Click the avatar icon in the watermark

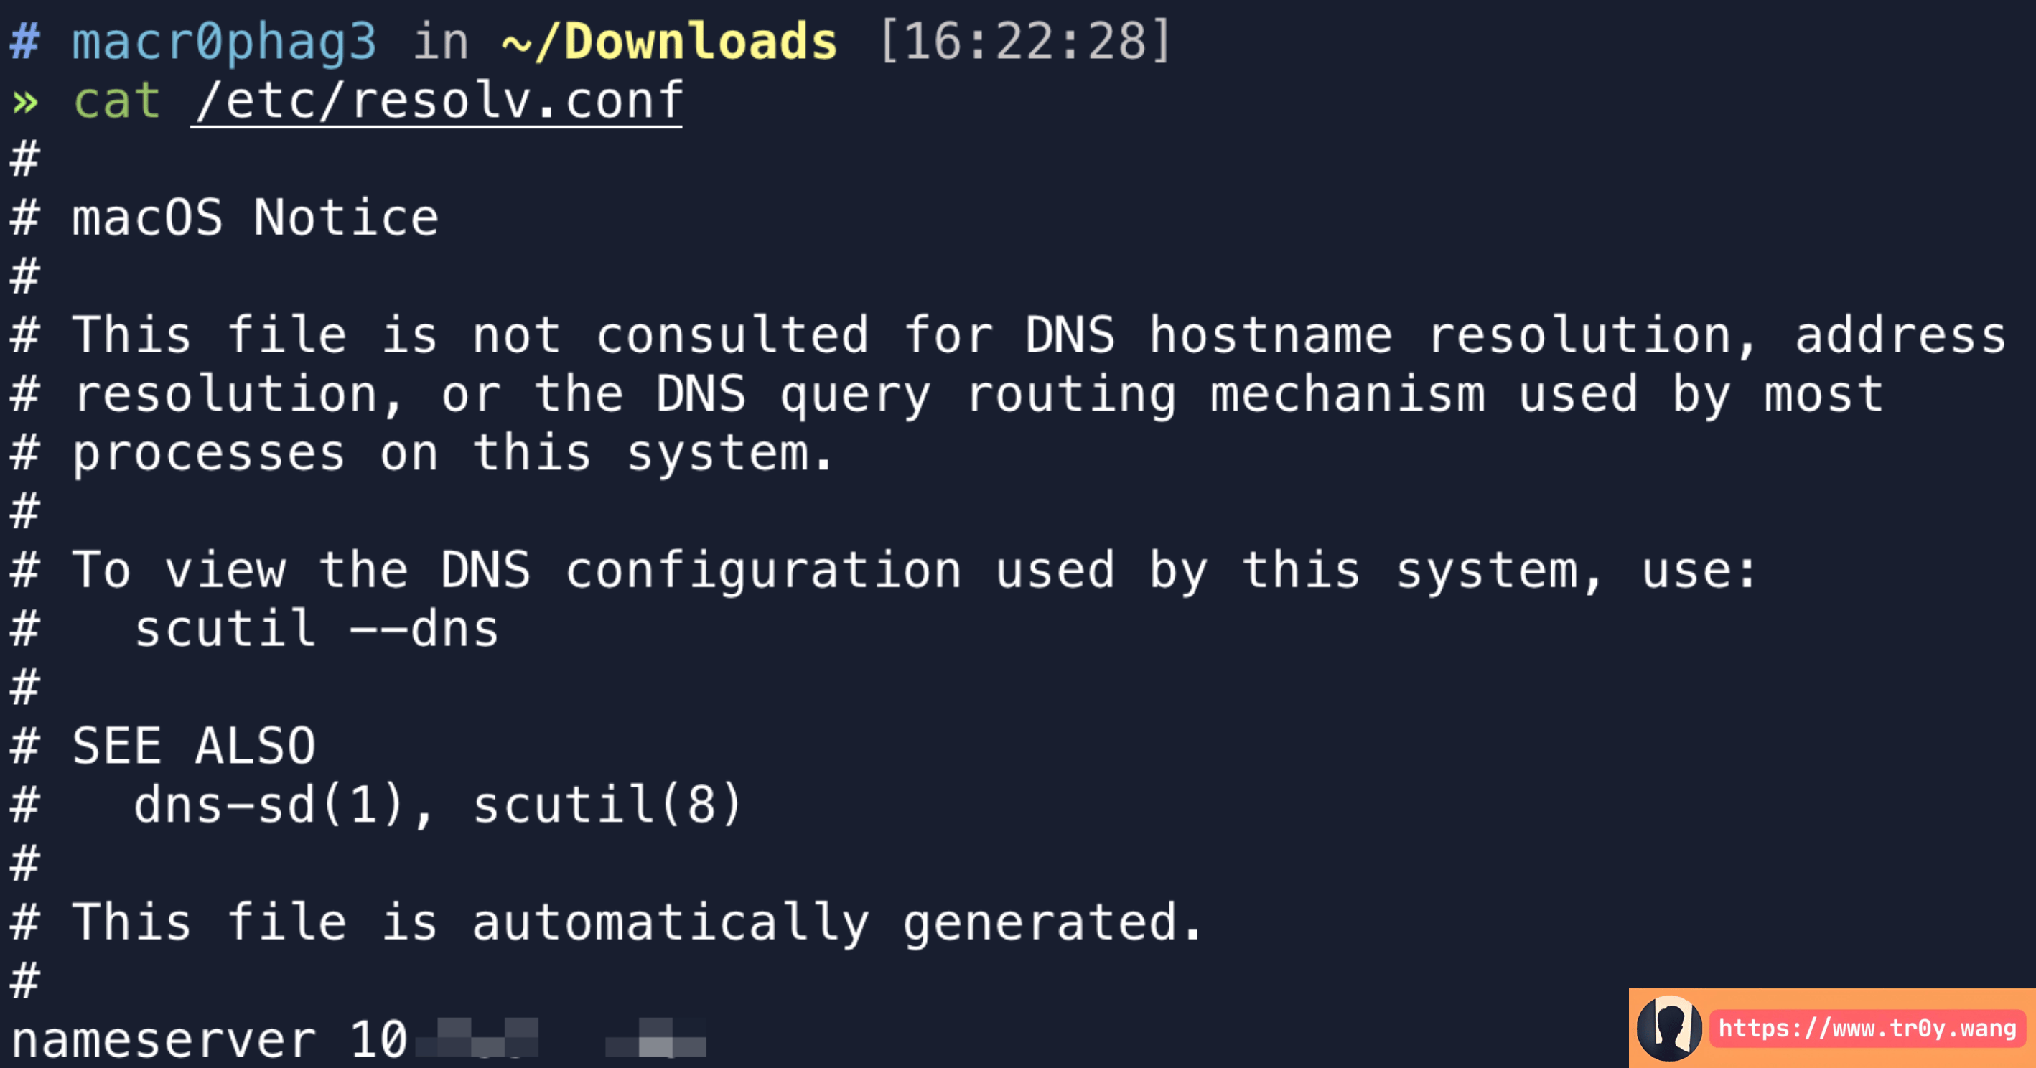tap(1668, 1029)
